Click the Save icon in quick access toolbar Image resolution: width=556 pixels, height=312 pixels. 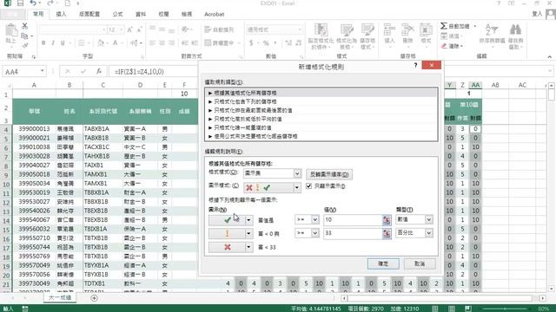[x=20, y=3]
